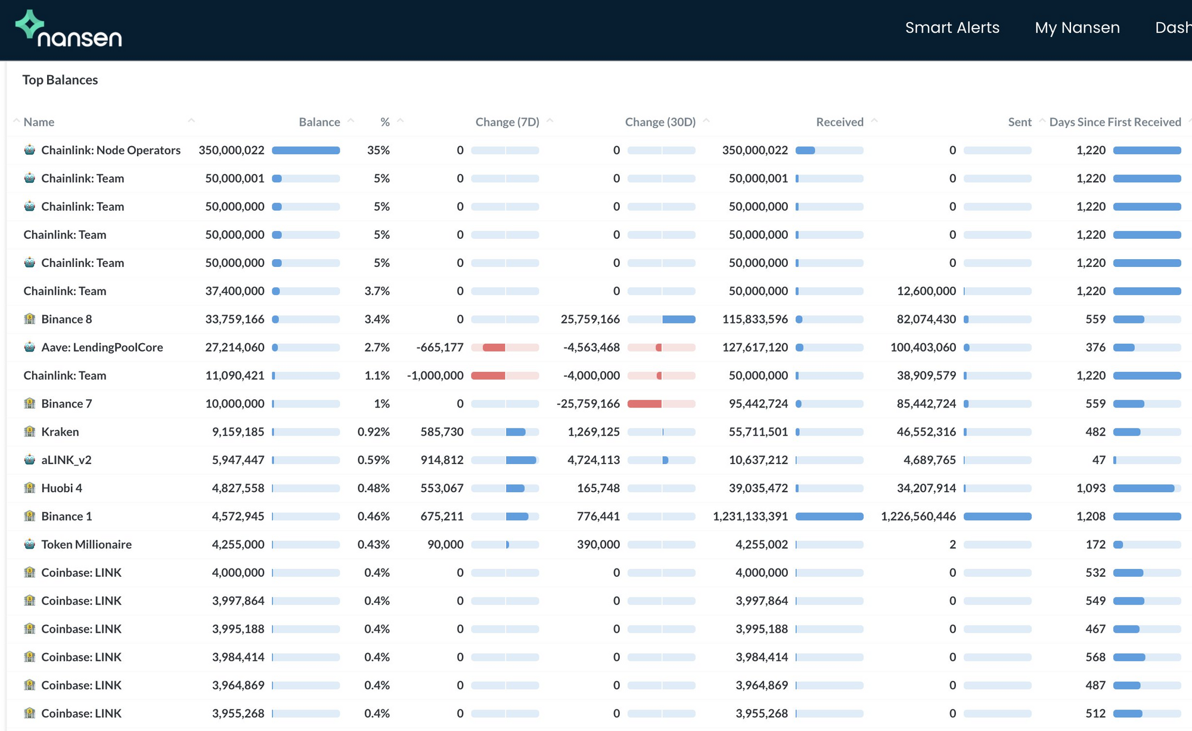The image size is (1192, 731).
Task: Sort by the Sent column header
Action: pos(1020,122)
